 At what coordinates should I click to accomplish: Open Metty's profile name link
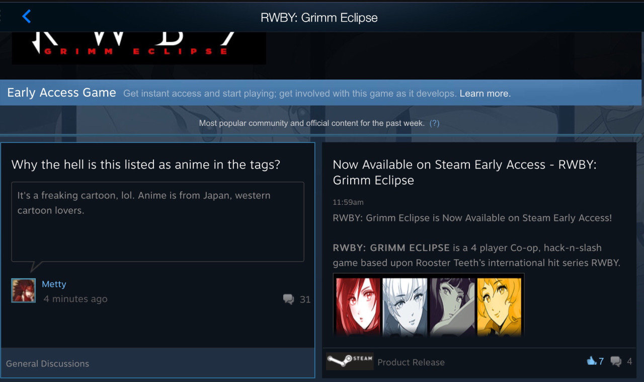point(54,284)
